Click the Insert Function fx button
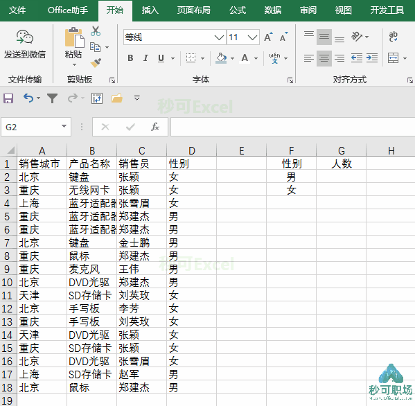 (x=155, y=127)
